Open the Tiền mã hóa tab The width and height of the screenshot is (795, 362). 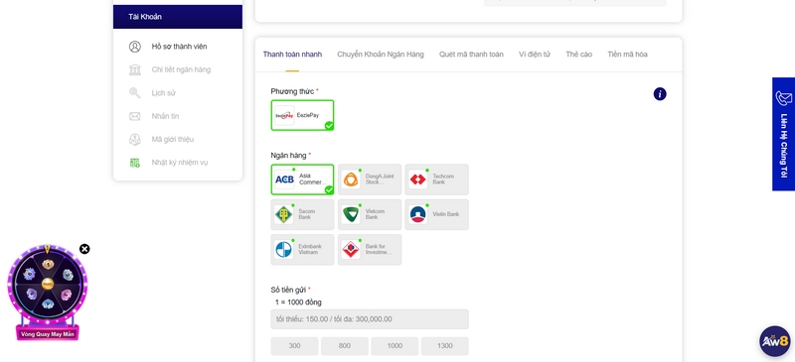pyautogui.click(x=627, y=55)
